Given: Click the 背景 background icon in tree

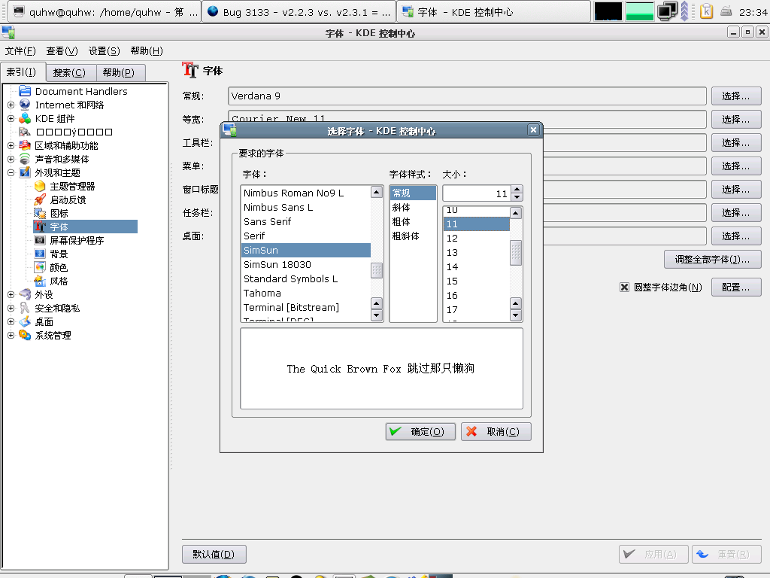Looking at the screenshot, I should point(40,254).
